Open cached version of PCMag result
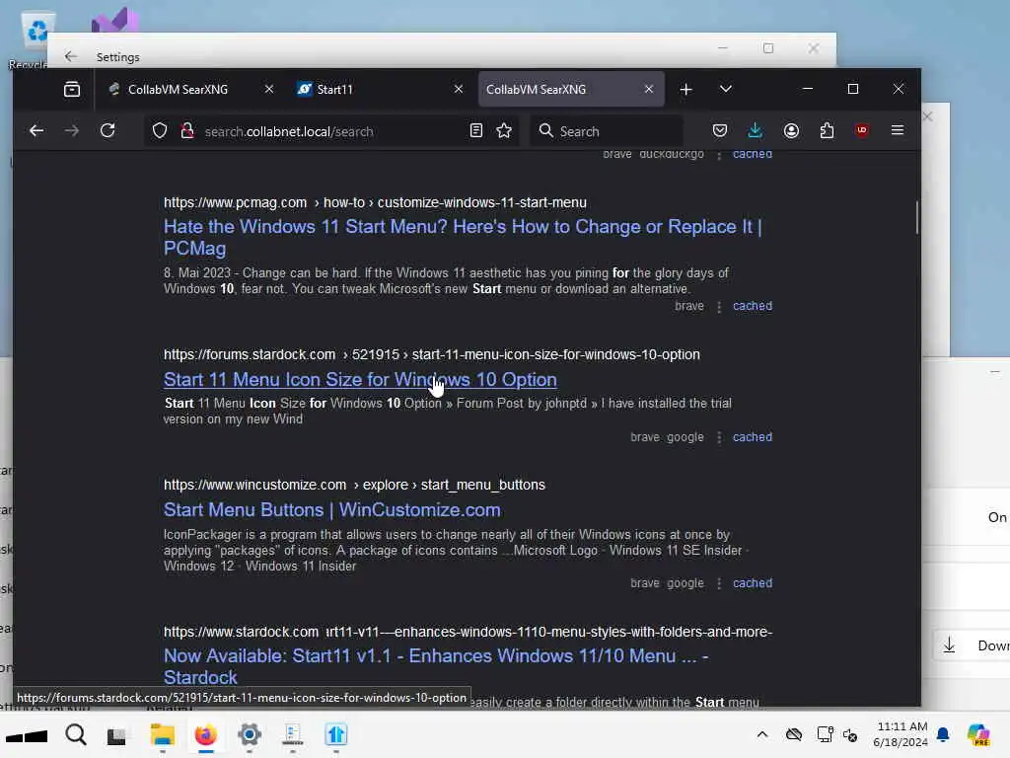Viewport: 1010px width, 758px height. (x=753, y=306)
